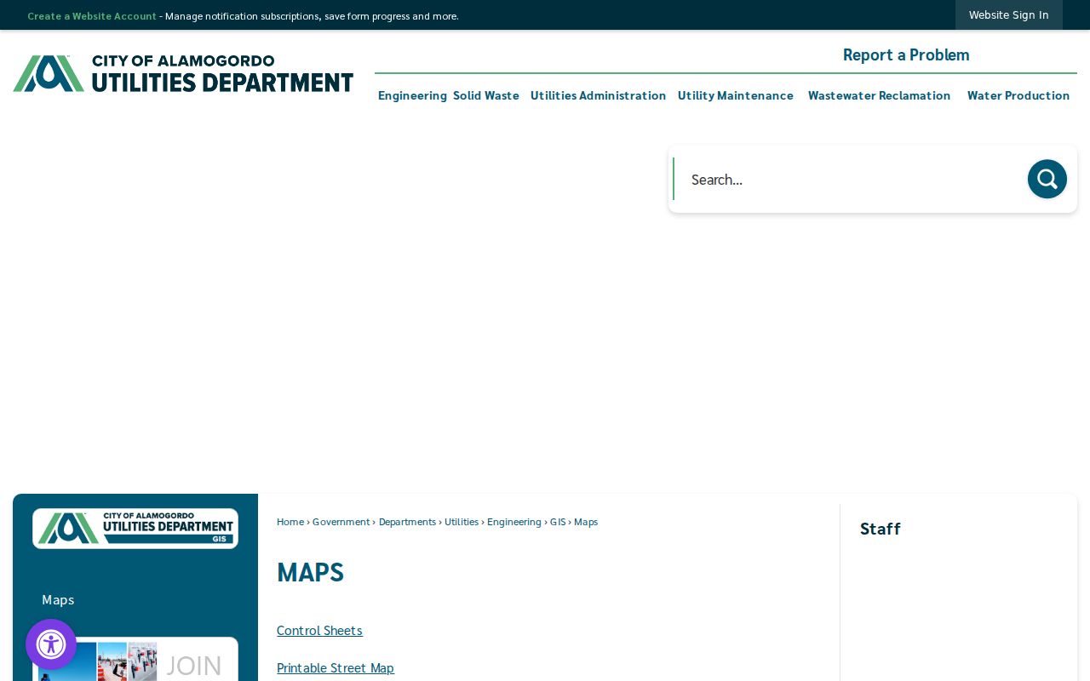1090x681 pixels.
Task: Open the Utility Maintenance menu
Action: pos(736,95)
